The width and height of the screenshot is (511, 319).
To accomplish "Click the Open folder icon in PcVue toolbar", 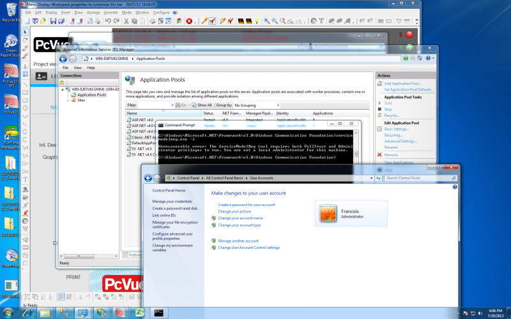I will (x=43, y=21).
